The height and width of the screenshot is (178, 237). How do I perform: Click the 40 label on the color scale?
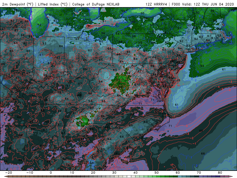coord(135,173)
